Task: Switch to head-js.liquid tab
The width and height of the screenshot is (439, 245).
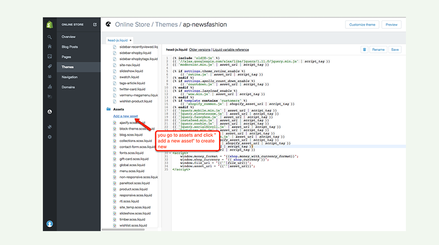Action: pos(119,40)
